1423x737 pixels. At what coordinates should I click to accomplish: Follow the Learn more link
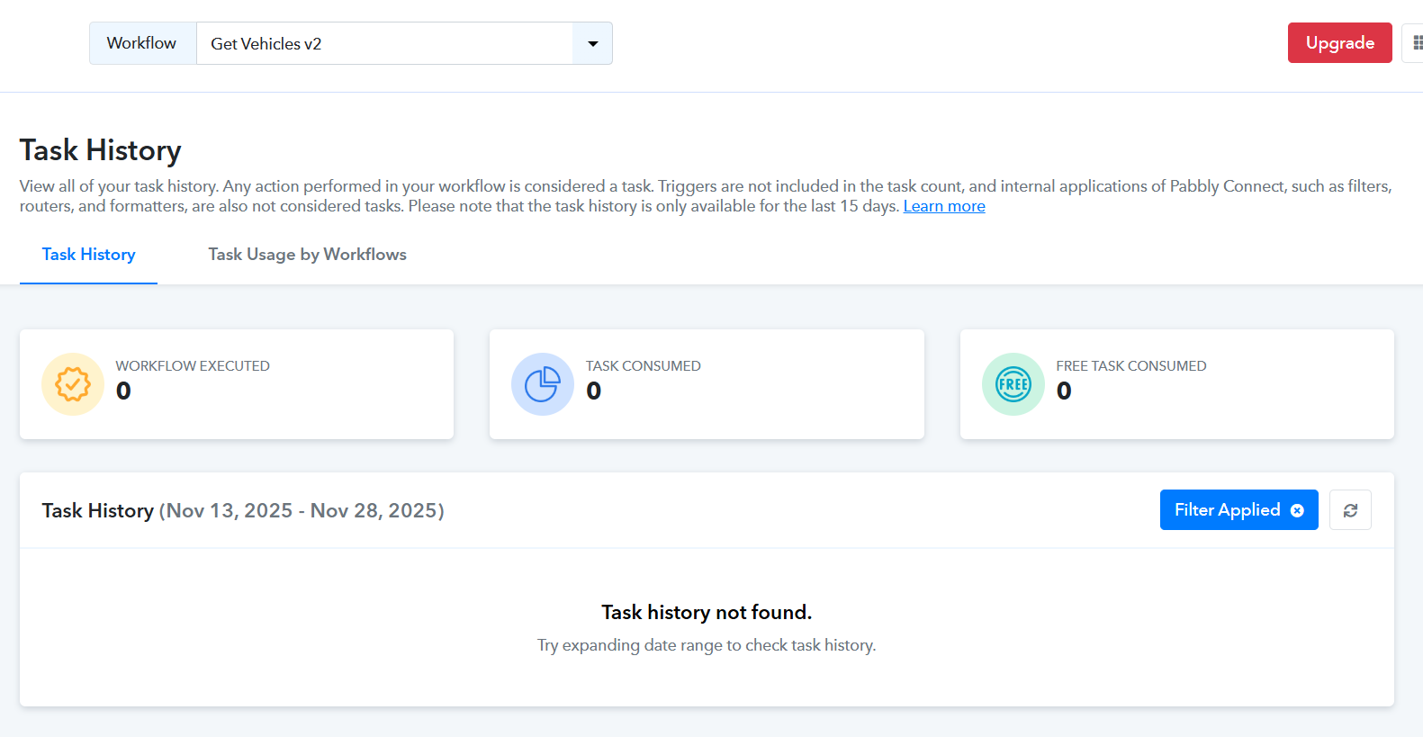tap(943, 206)
